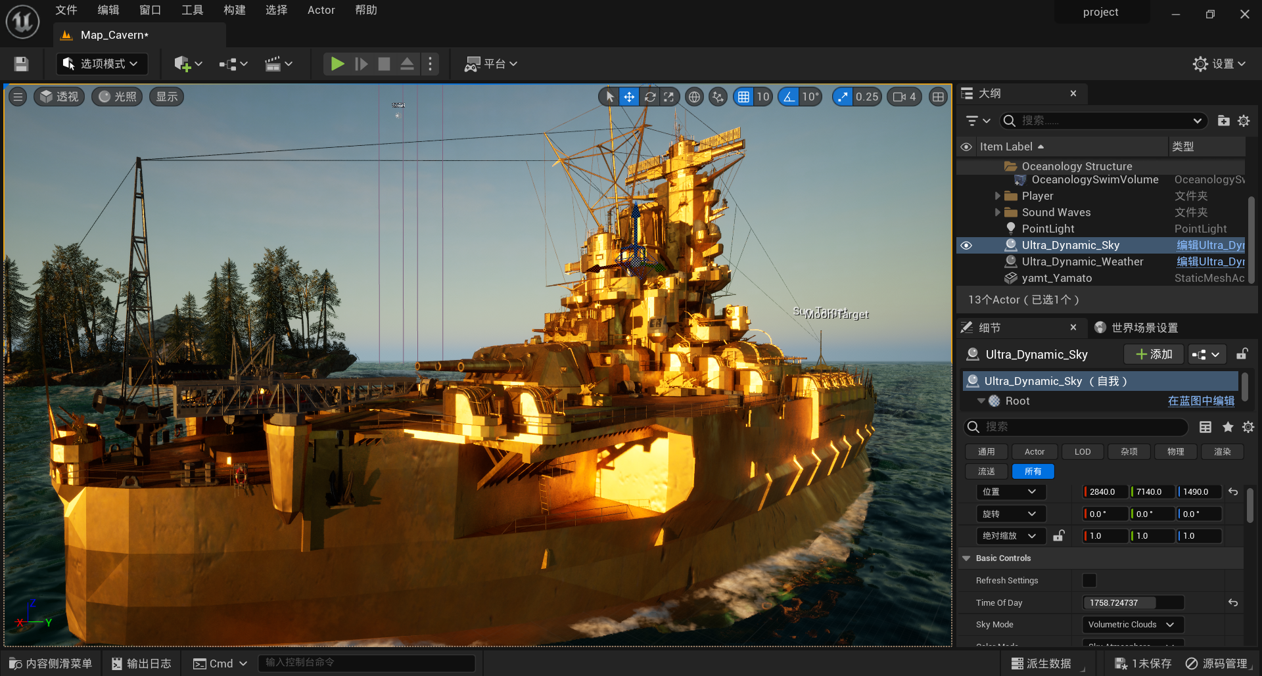Viewport: 1262px width, 676px height.
Task: Open the 选项模式 mode dropdown
Action: tap(102, 64)
